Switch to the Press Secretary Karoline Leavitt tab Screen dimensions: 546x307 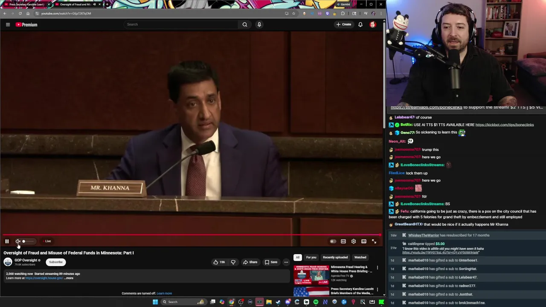pyautogui.click(x=26, y=4)
